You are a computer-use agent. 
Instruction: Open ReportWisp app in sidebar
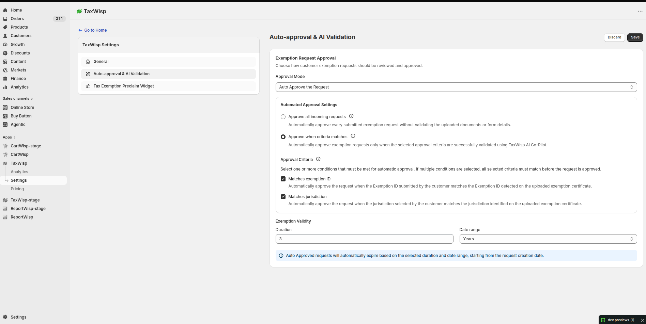(22, 217)
